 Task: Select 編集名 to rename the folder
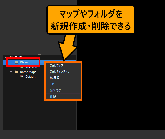pos(55,77)
